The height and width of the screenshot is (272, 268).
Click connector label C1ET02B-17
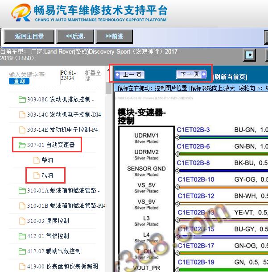[x=196, y=246]
